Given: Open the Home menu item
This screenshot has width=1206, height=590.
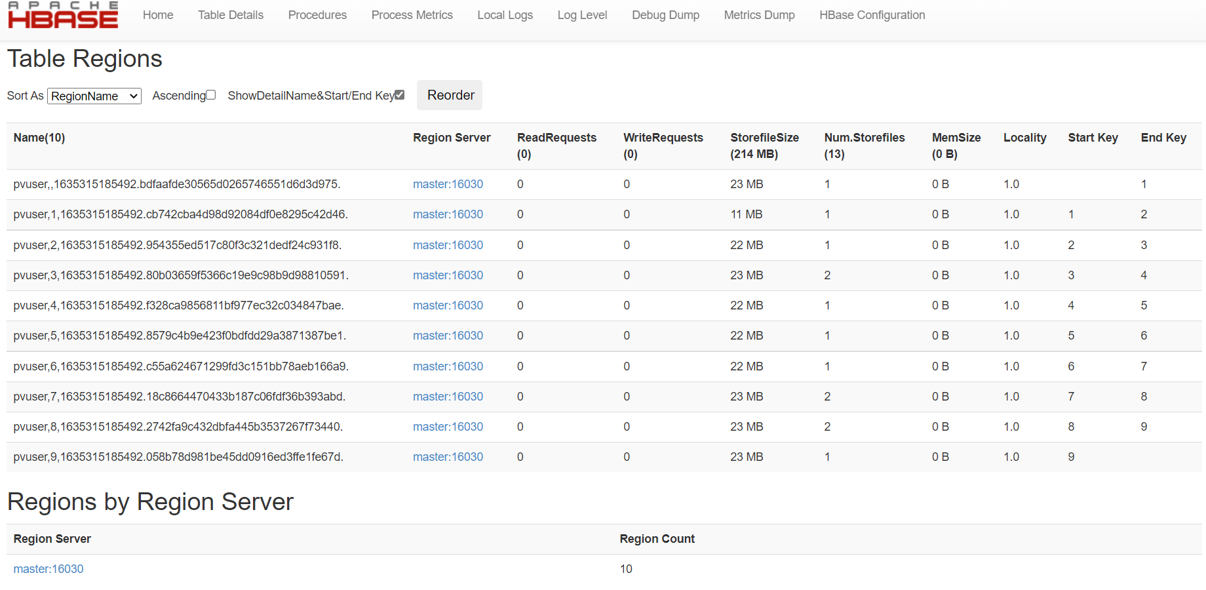Looking at the screenshot, I should 158,15.
